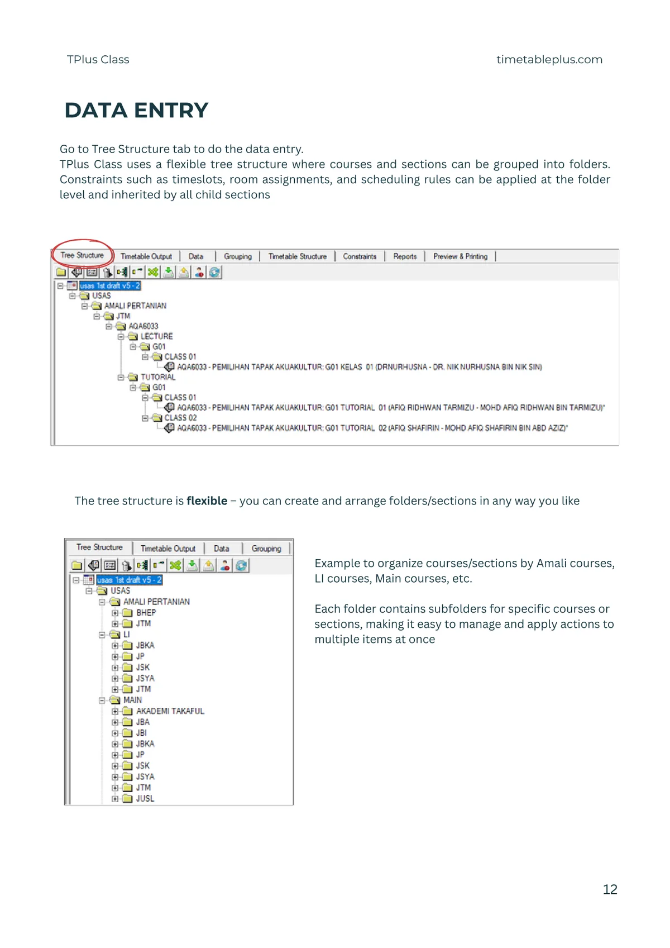
Task: Click section icon of G01 TUTORIAL 02 row
Action: tap(169, 428)
